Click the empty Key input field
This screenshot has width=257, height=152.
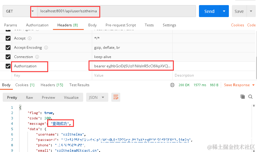click(x=52, y=75)
